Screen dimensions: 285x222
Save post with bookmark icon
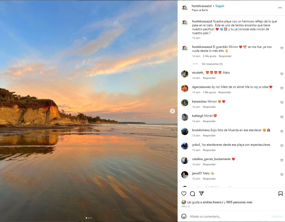(280, 194)
